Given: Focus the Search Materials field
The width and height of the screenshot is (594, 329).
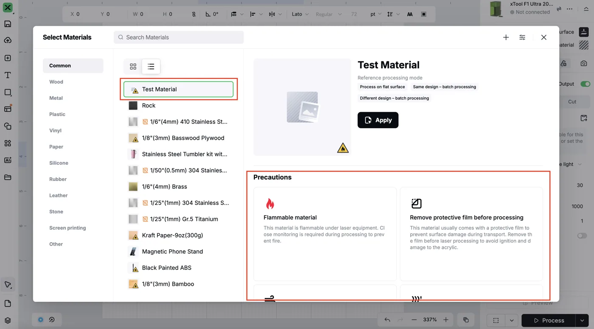Looking at the screenshot, I should [179, 37].
